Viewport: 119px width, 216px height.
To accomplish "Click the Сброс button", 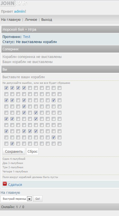I will (x=33, y=151).
